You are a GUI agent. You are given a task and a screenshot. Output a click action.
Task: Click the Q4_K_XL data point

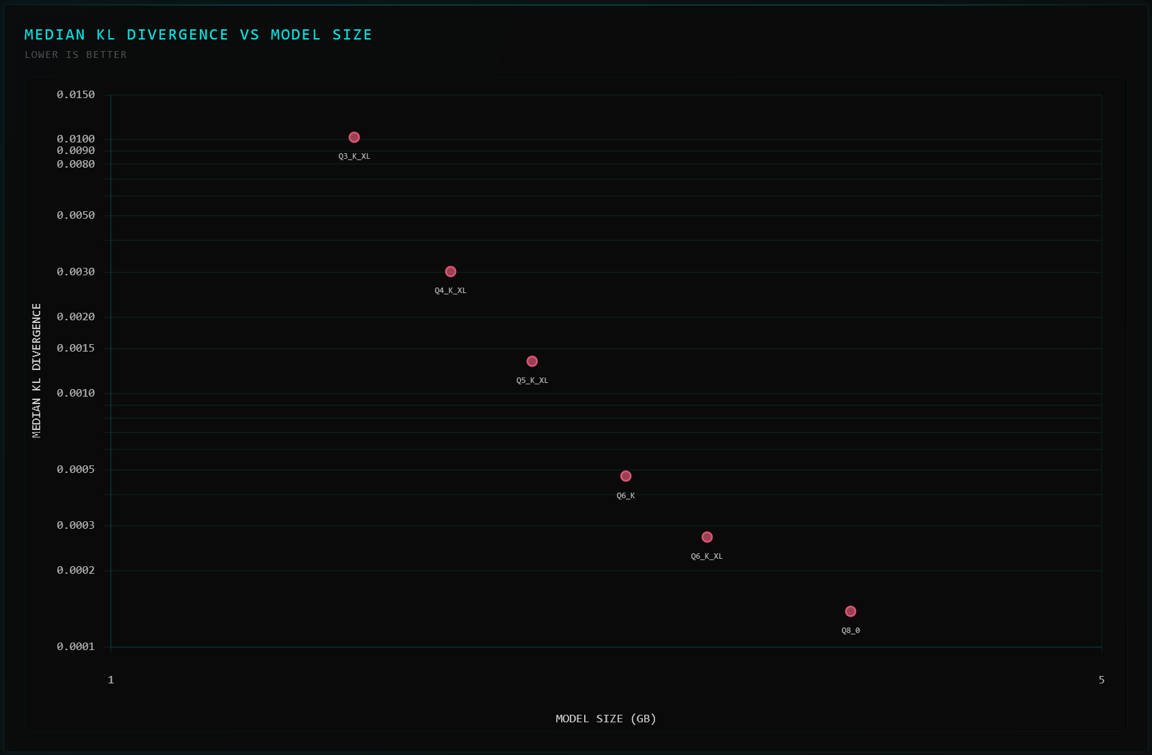pyautogui.click(x=451, y=272)
